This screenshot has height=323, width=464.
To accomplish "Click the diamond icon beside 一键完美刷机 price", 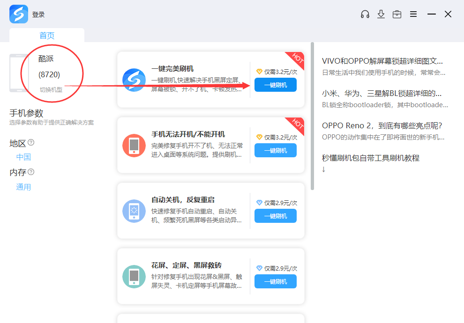I will [x=259, y=72].
